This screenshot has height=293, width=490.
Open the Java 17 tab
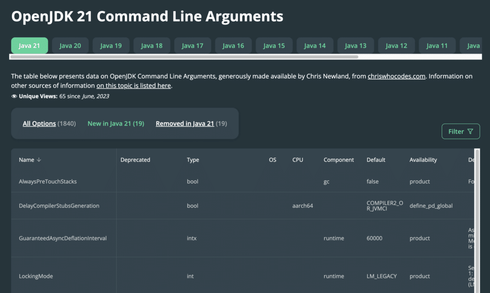pos(192,45)
